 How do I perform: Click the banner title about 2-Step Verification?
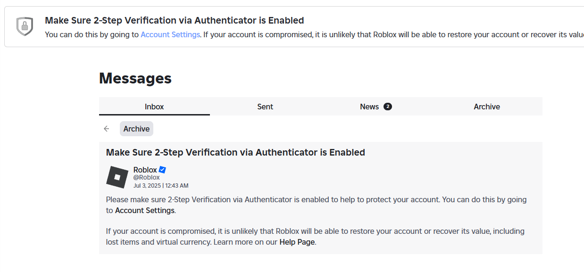coord(174,20)
